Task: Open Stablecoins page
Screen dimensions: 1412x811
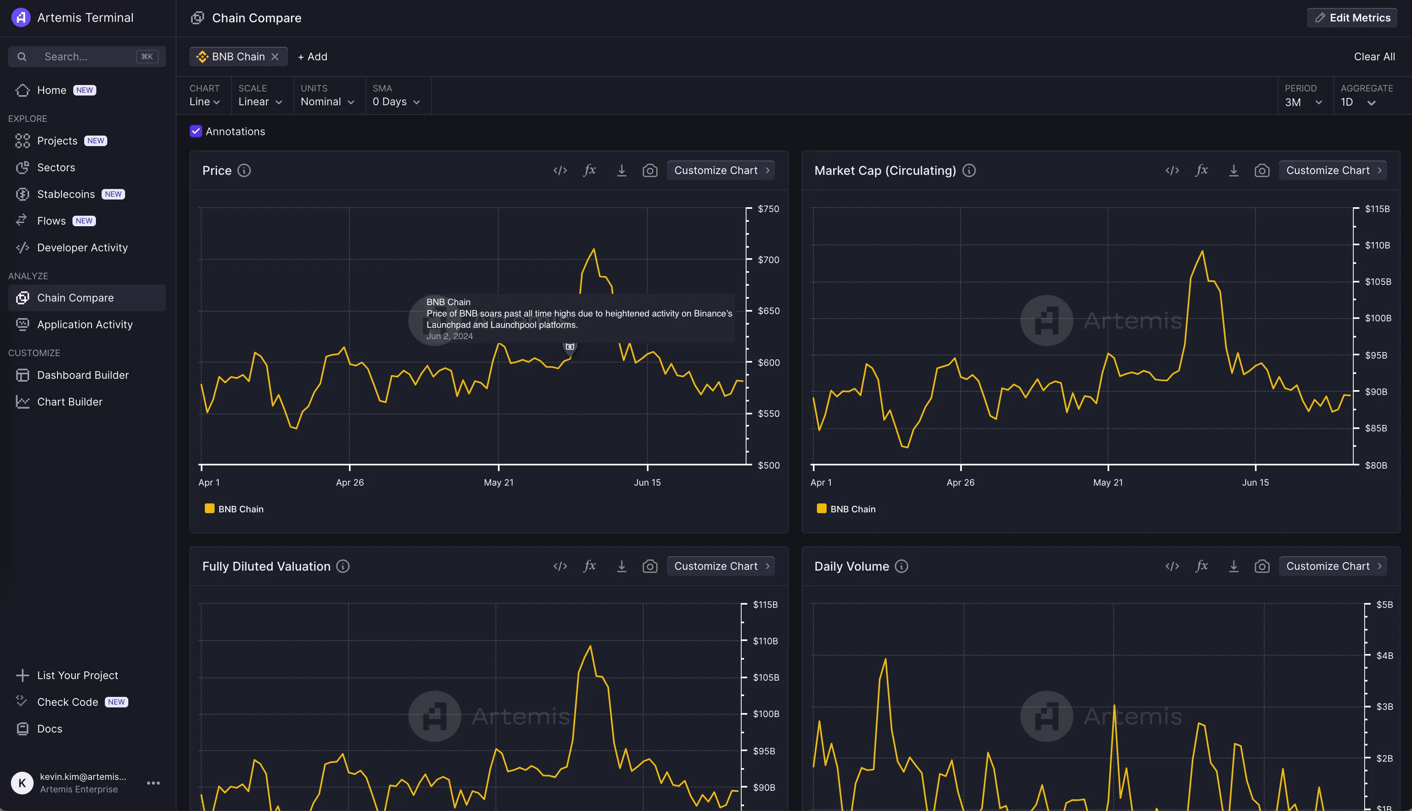Action: [x=87, y=194]
